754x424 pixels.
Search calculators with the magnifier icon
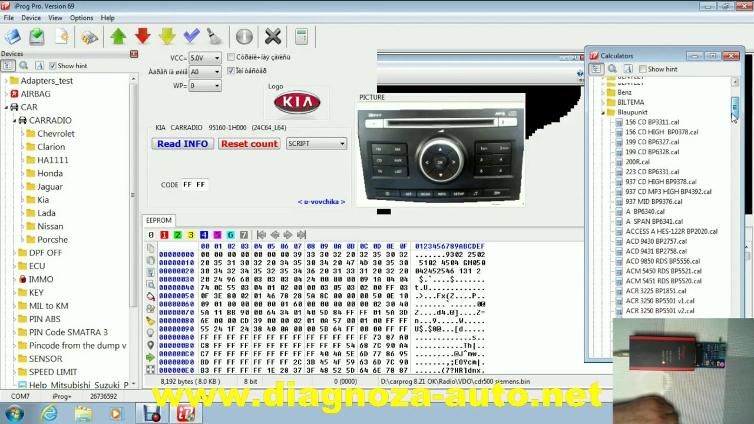612,69
